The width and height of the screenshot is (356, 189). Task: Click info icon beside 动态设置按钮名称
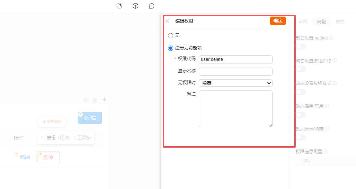click(335, 60)
